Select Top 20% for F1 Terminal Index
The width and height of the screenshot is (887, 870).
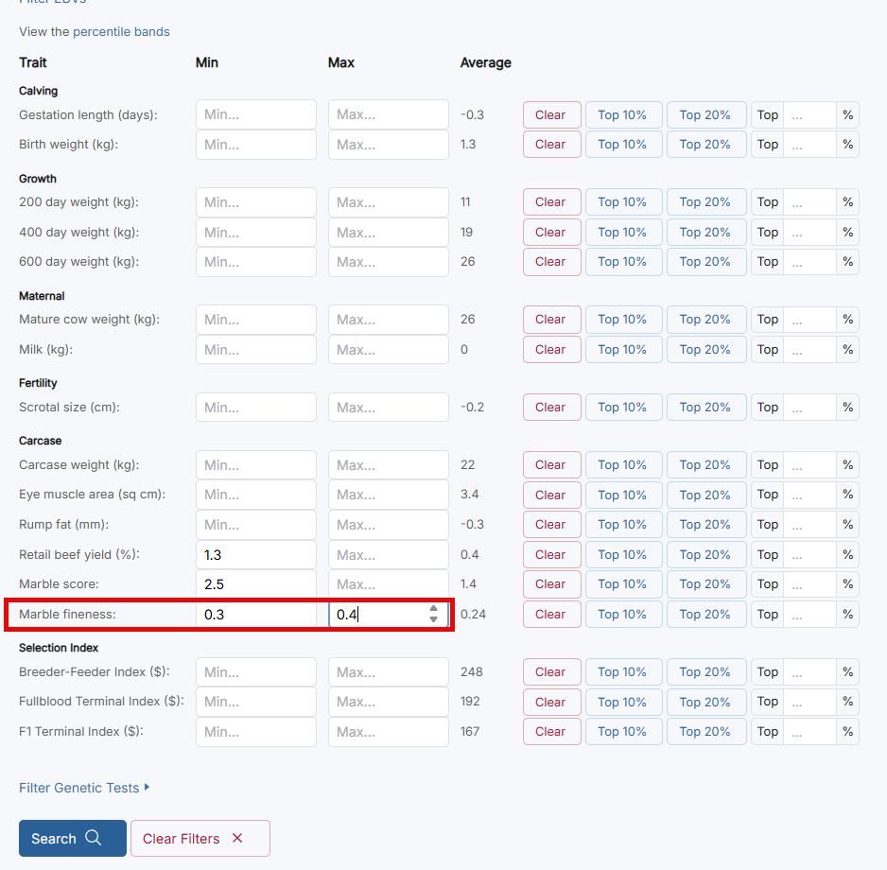705,732
